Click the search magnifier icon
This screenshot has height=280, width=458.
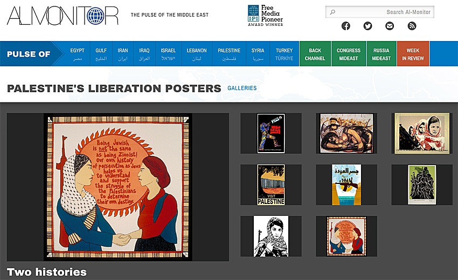pyautogui.click(x=332, y=12)
